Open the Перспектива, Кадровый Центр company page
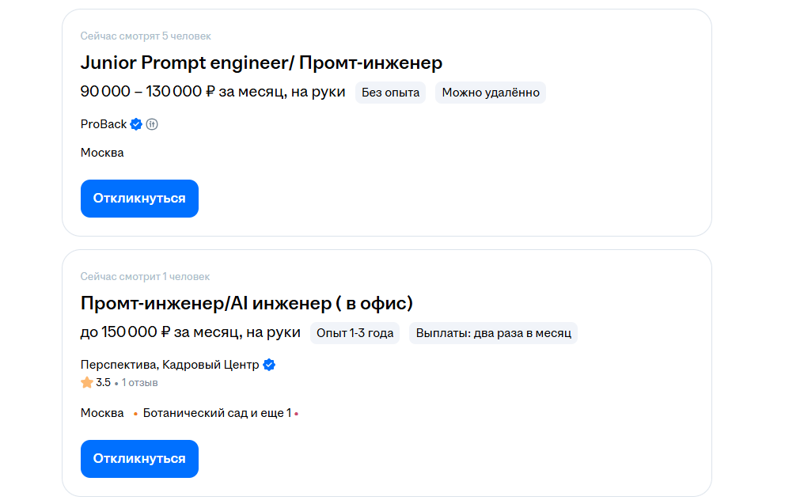This screenshot has width=785, height=504. [169, 365]
